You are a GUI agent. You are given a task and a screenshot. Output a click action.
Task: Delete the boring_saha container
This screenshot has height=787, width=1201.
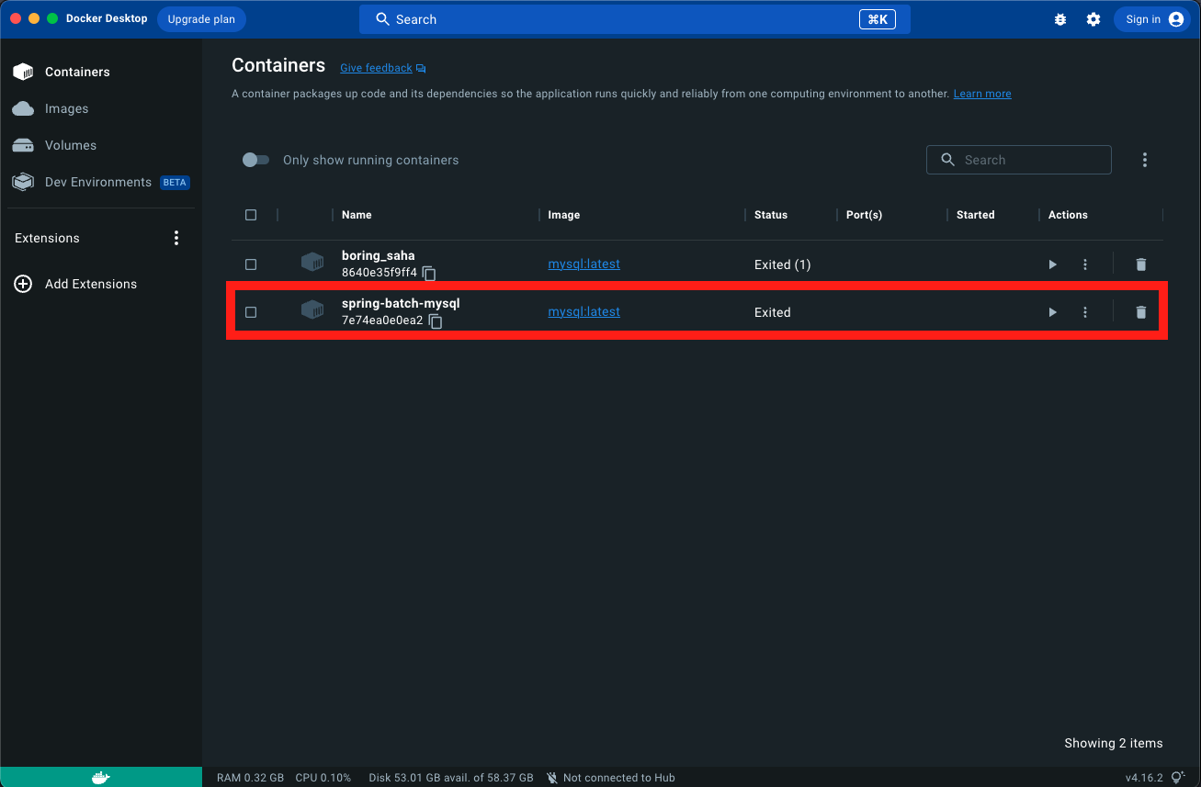(x=1141, y=264)
